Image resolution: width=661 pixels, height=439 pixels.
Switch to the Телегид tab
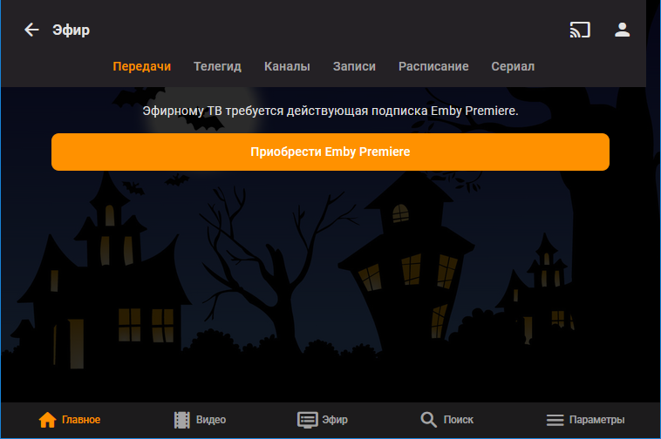(x=217, y=66)
